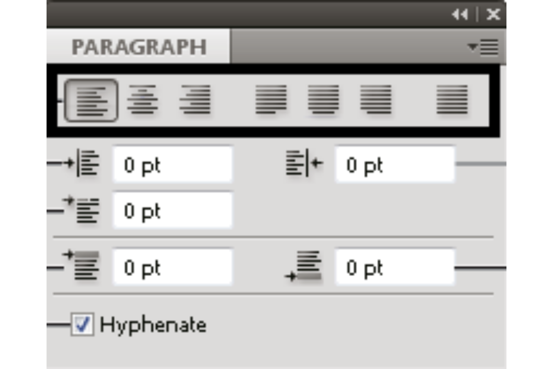Click the Right indent value field

pos(394,165)
